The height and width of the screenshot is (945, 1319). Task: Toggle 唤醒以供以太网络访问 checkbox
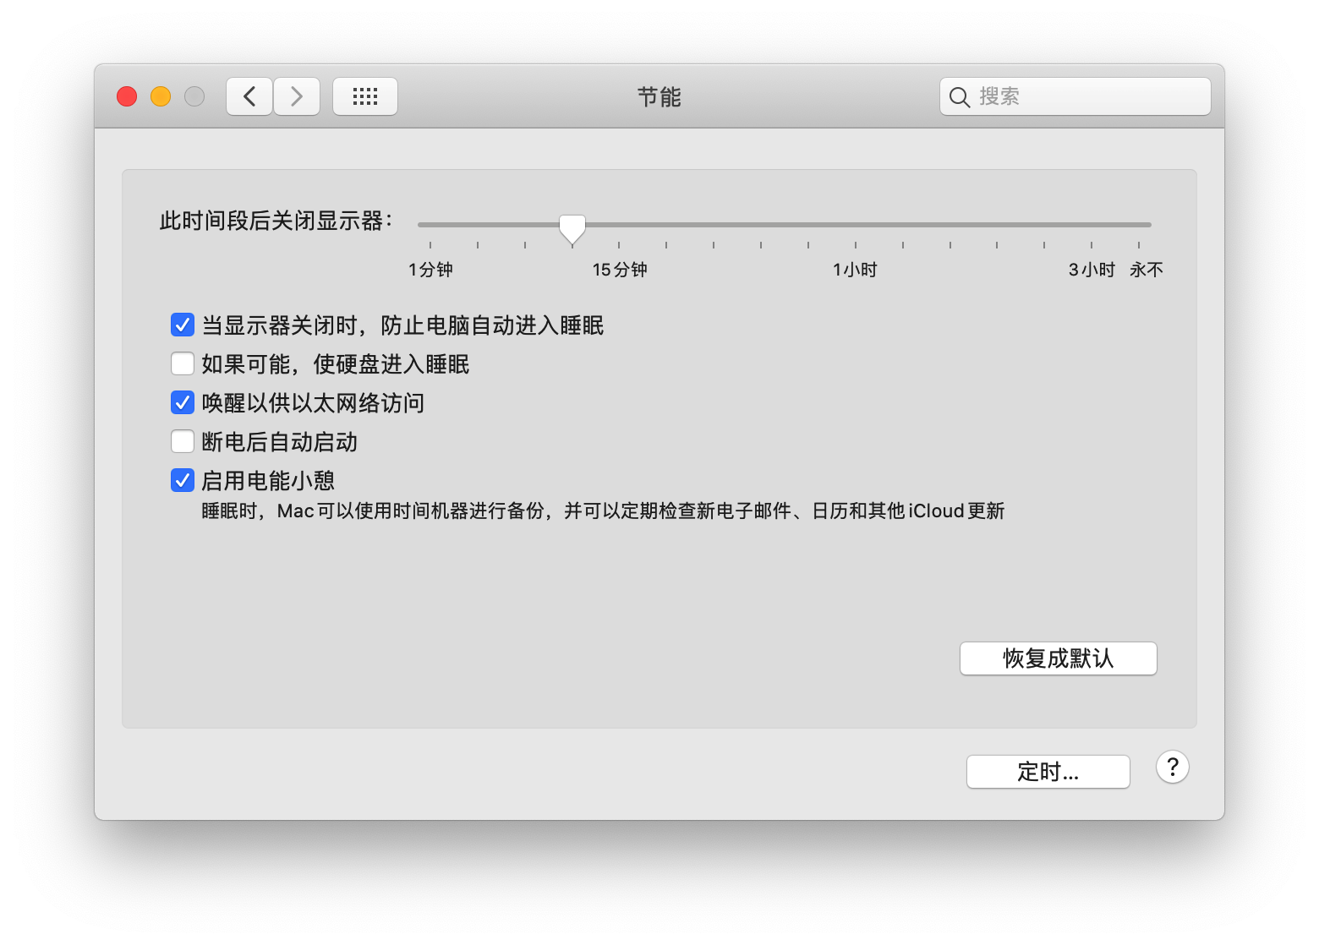[183, 402]
